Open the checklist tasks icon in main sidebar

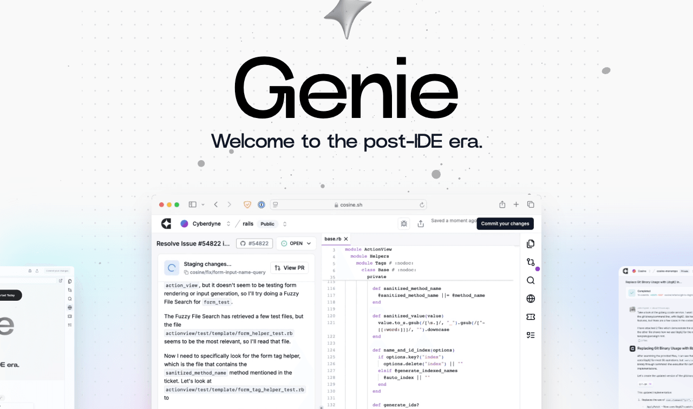(531, 335)
